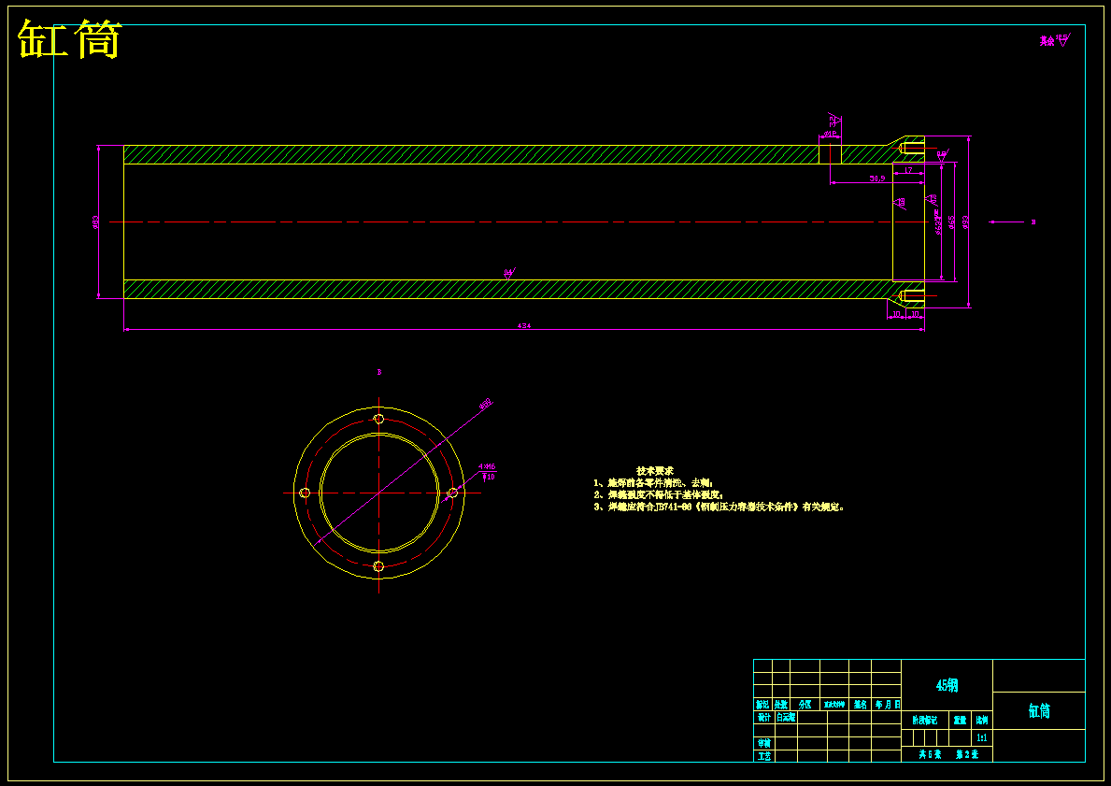The width and height of the screenshot is (1111, 786).
Task: Select the 第 2 张 sheet number text
Action: click(x=966, y=755)
